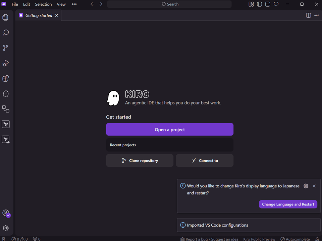Viewport: 322px width, 241px height.
Task: Click the Connect to button
Action: pyautogui.click(x=205, y=160)
